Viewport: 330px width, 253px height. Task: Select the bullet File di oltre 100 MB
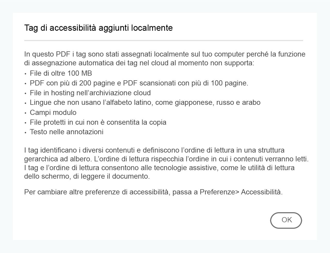click(x=61, y=73)
